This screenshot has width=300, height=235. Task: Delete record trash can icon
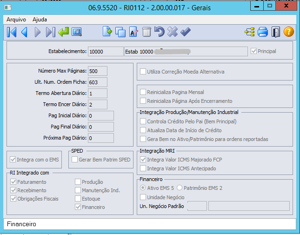click(x=147, y=32)
